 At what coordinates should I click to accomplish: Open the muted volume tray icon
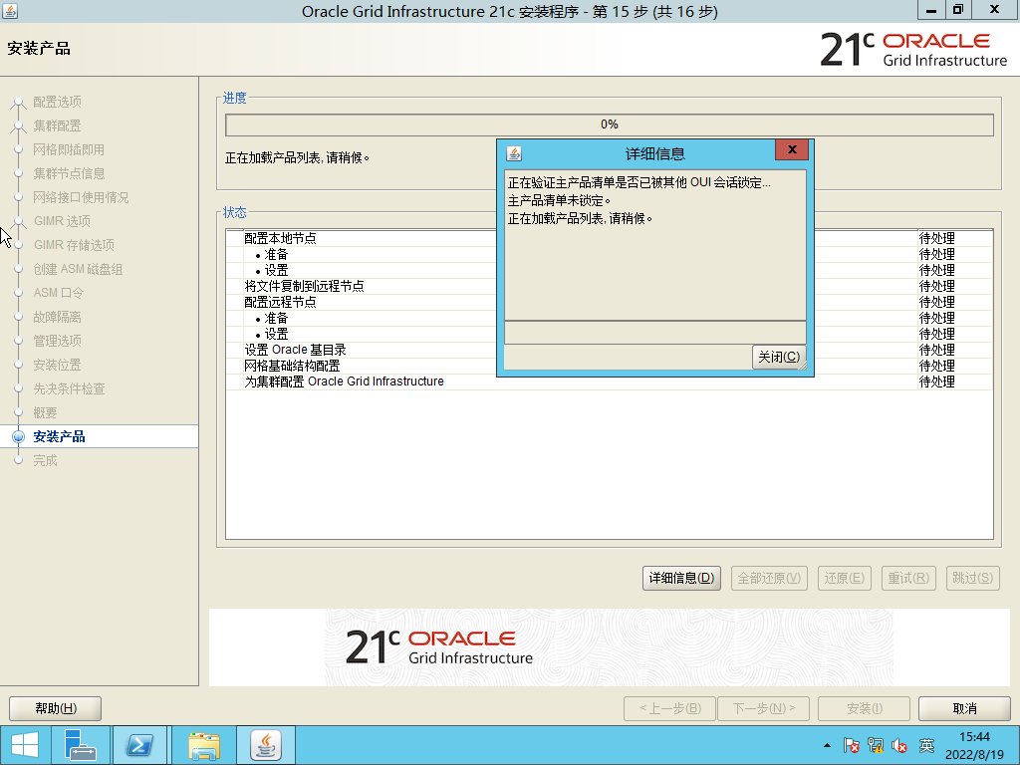(x=899, y=745)
